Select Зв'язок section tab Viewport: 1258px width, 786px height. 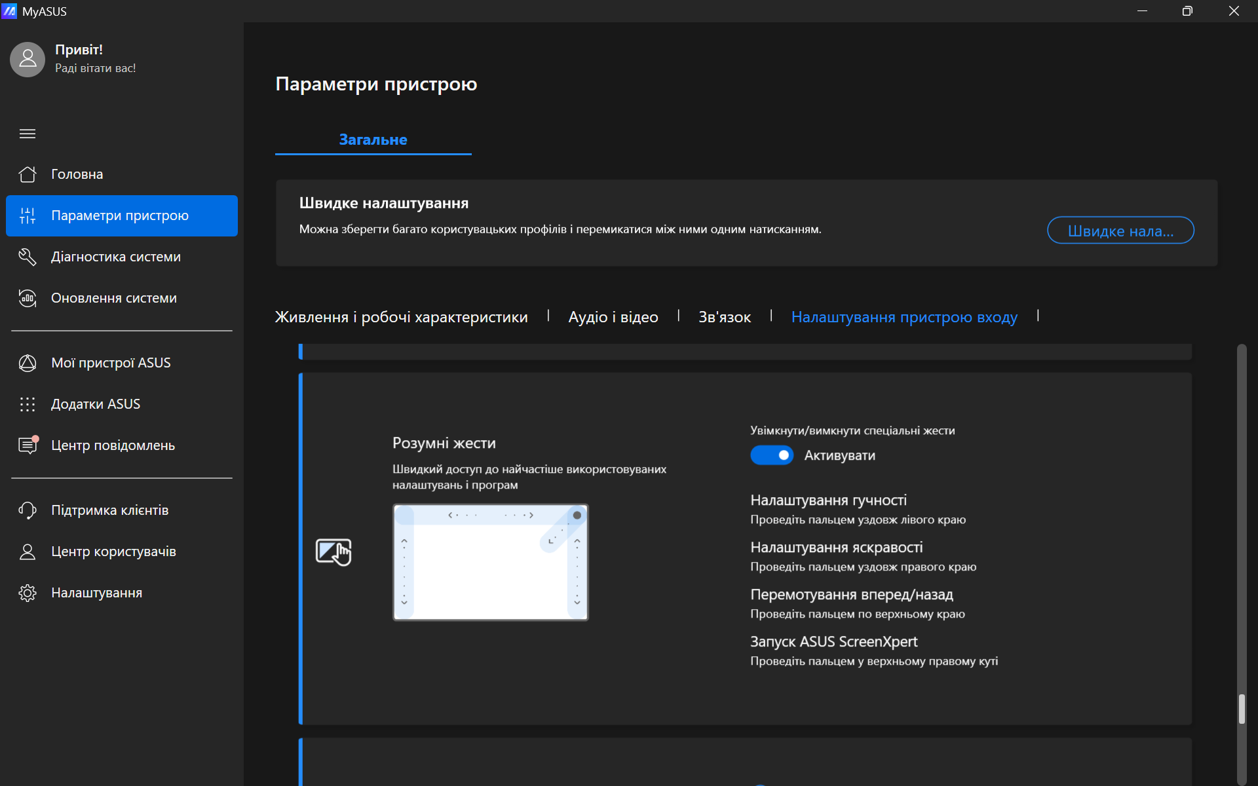[x=725, y=317]
